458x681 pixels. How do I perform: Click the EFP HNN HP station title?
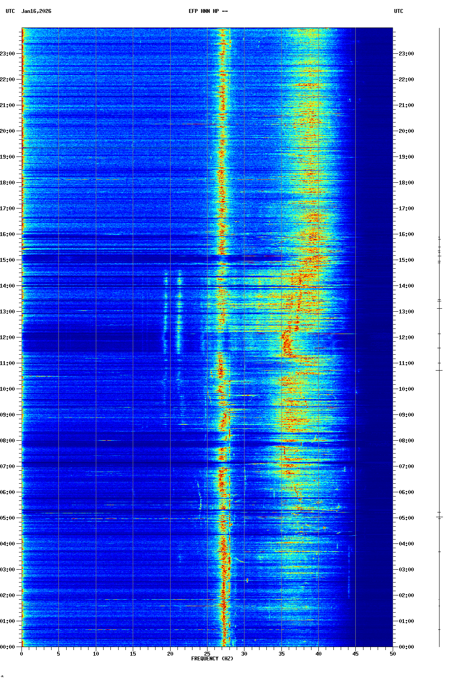click(x=208, y=11)
